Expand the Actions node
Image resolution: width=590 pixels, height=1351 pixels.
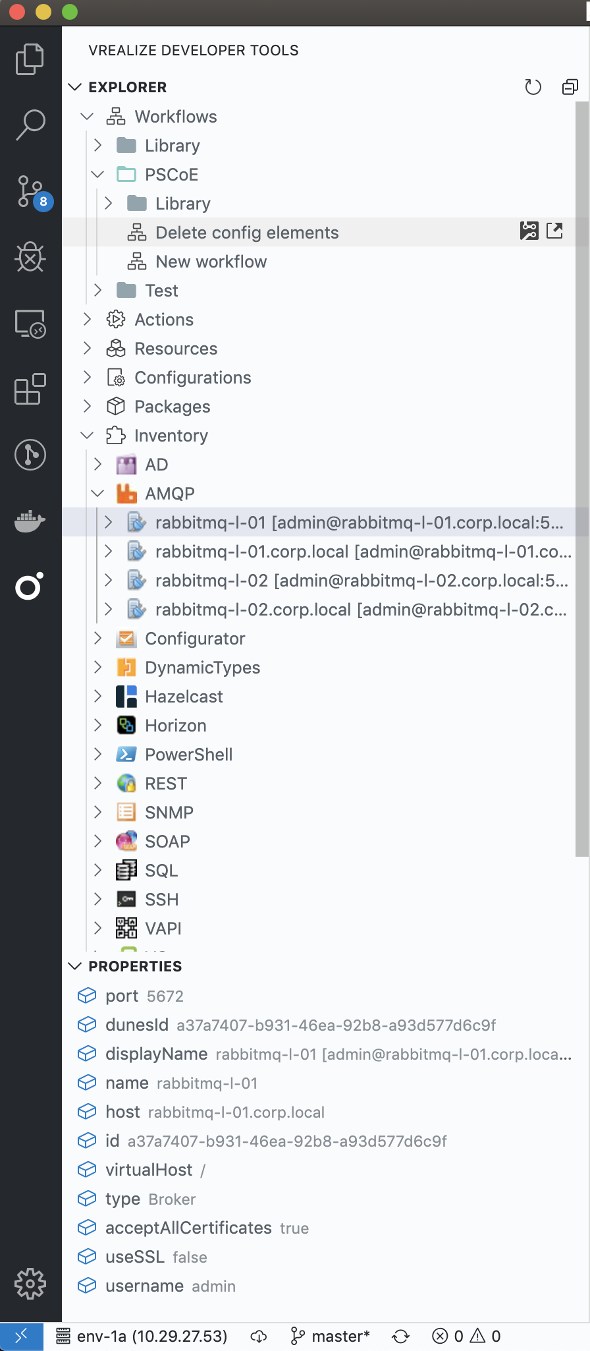point(87,319)
